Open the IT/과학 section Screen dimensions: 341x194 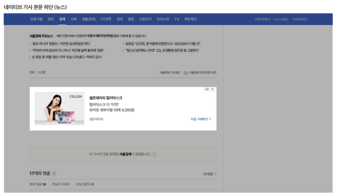coord(106,19)
